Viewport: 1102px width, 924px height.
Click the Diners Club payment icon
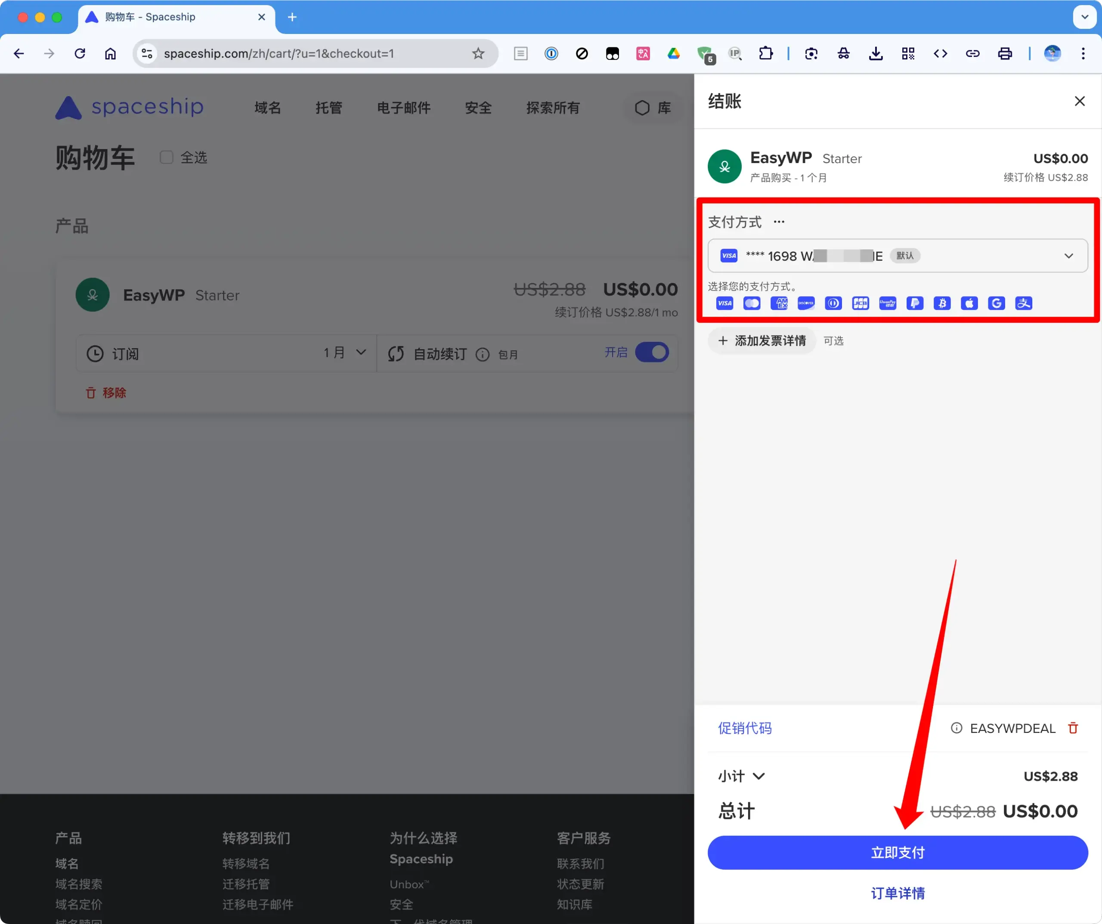pyautogui.click(x=833, y=303)
